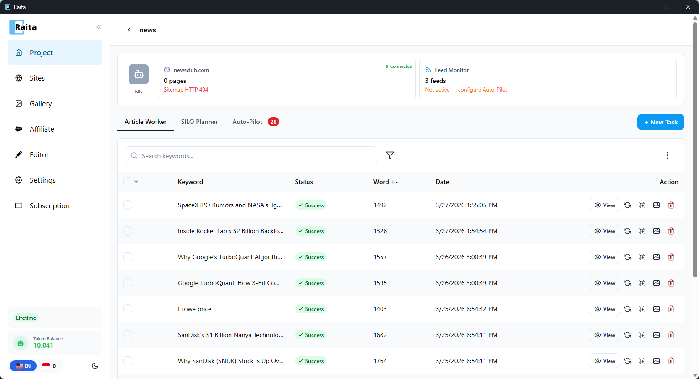Open the three-dot table options menu
Viewport: 699px width, 379px height.
[667, 155]
